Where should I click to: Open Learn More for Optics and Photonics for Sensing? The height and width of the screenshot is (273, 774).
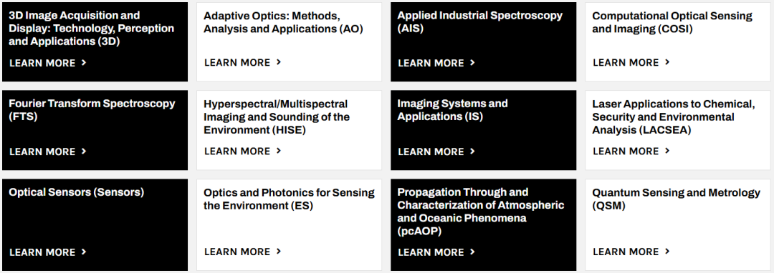[243, 252]
